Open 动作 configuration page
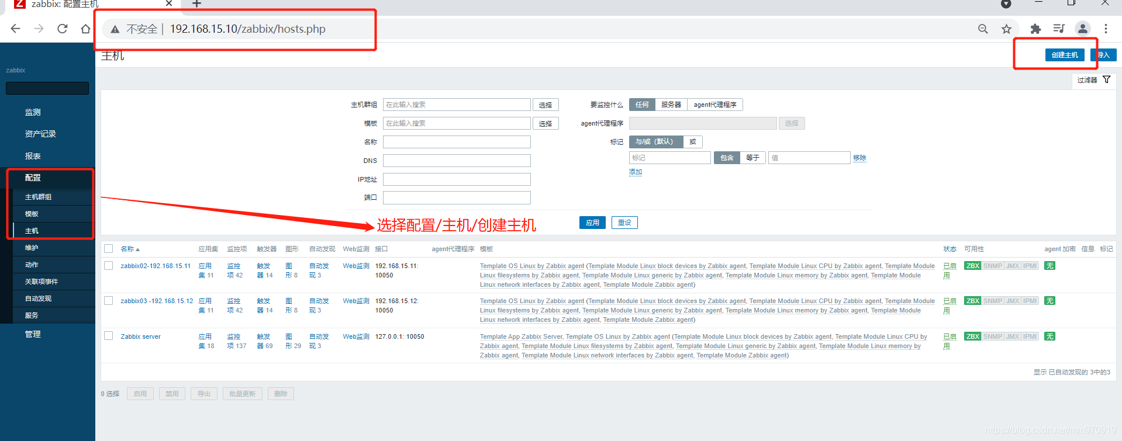The width and height of the screenshot is (1122, 441). click(x=32, y=265)
